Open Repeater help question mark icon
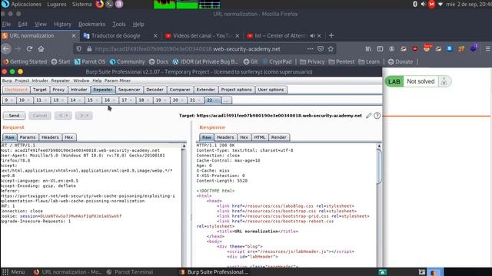 click(x=377, y=116)
